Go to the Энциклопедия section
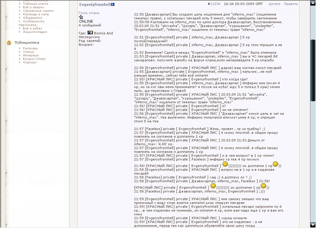 pos(35,32)
